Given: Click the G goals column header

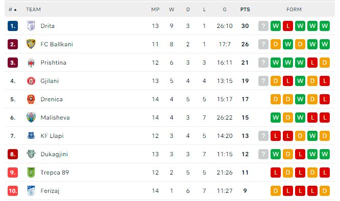Looking at the screenshot, I should click(225, 10).
